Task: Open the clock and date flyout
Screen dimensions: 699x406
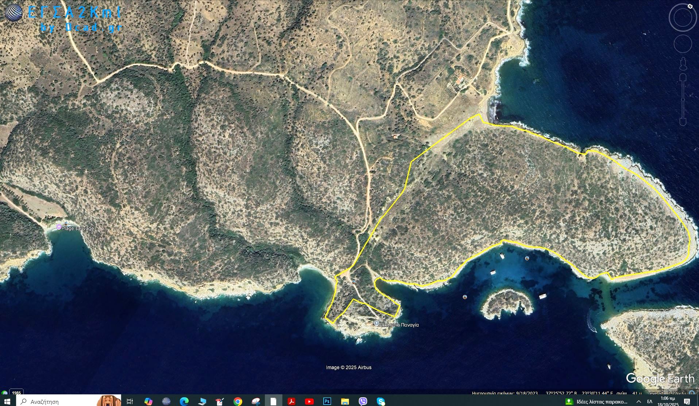Action: 668,401
